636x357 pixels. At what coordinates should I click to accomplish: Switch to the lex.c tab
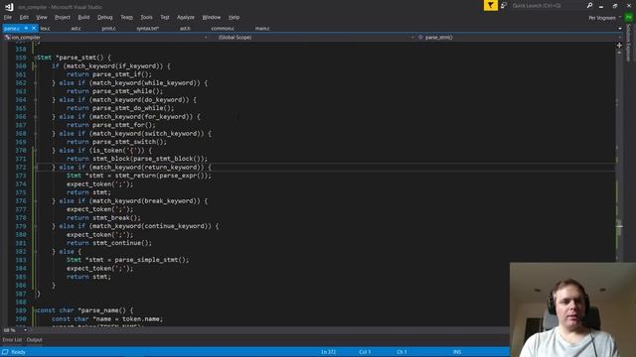pos(45,29)
